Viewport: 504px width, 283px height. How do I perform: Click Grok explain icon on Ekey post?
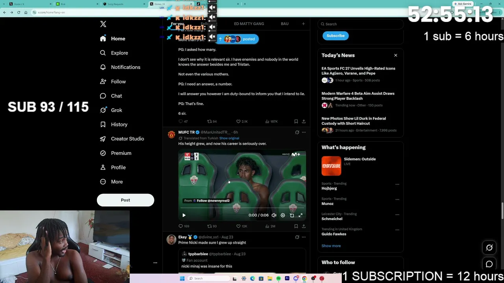coord(297,237)
